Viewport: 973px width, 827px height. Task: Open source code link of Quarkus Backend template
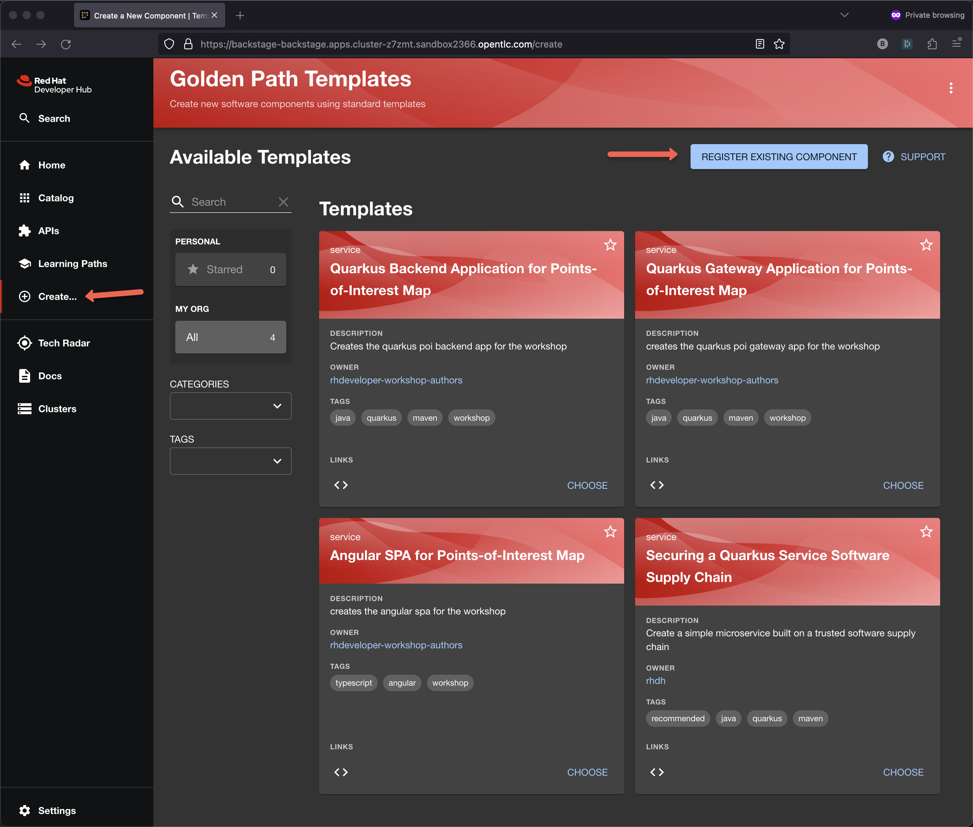click(x=341, y=485)
